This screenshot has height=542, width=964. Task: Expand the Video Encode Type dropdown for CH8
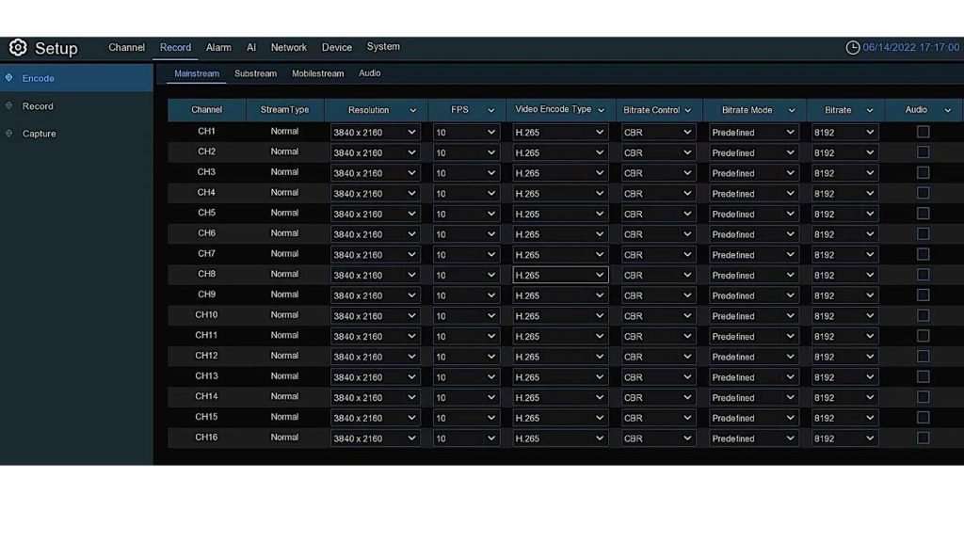(x=560, y=276)
